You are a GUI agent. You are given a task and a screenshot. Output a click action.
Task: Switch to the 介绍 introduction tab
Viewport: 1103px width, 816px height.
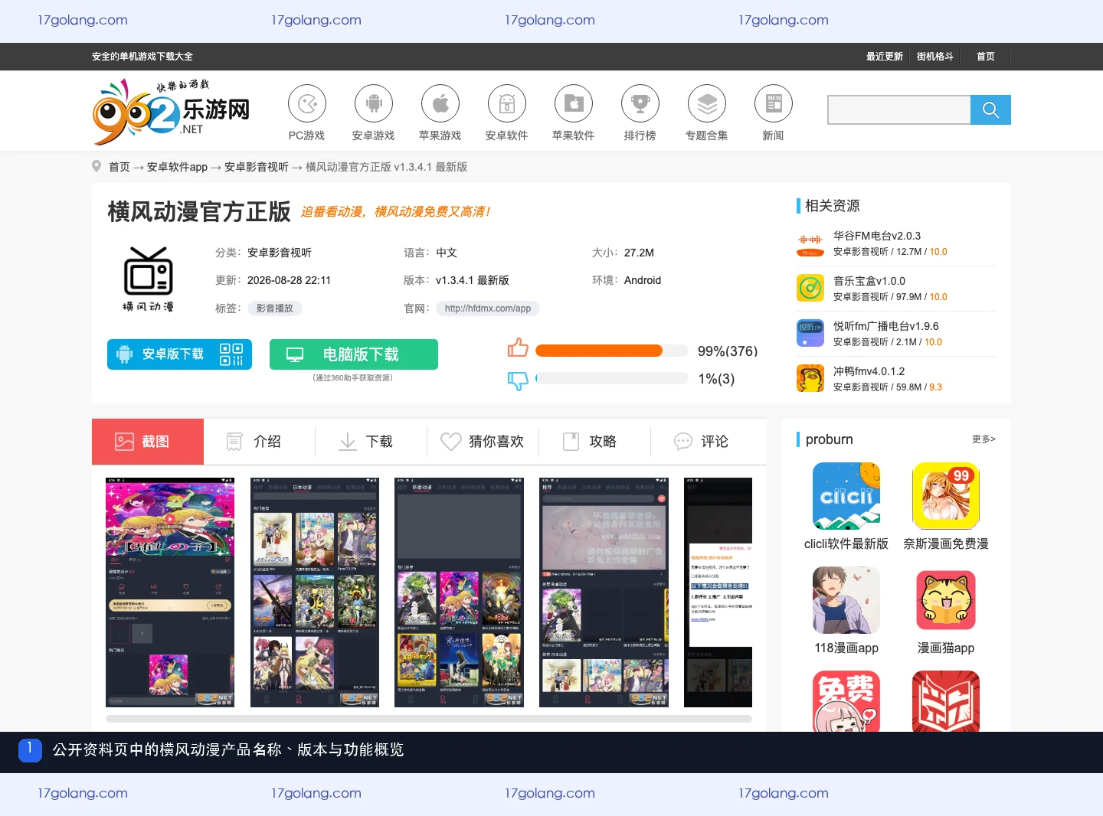260,442
